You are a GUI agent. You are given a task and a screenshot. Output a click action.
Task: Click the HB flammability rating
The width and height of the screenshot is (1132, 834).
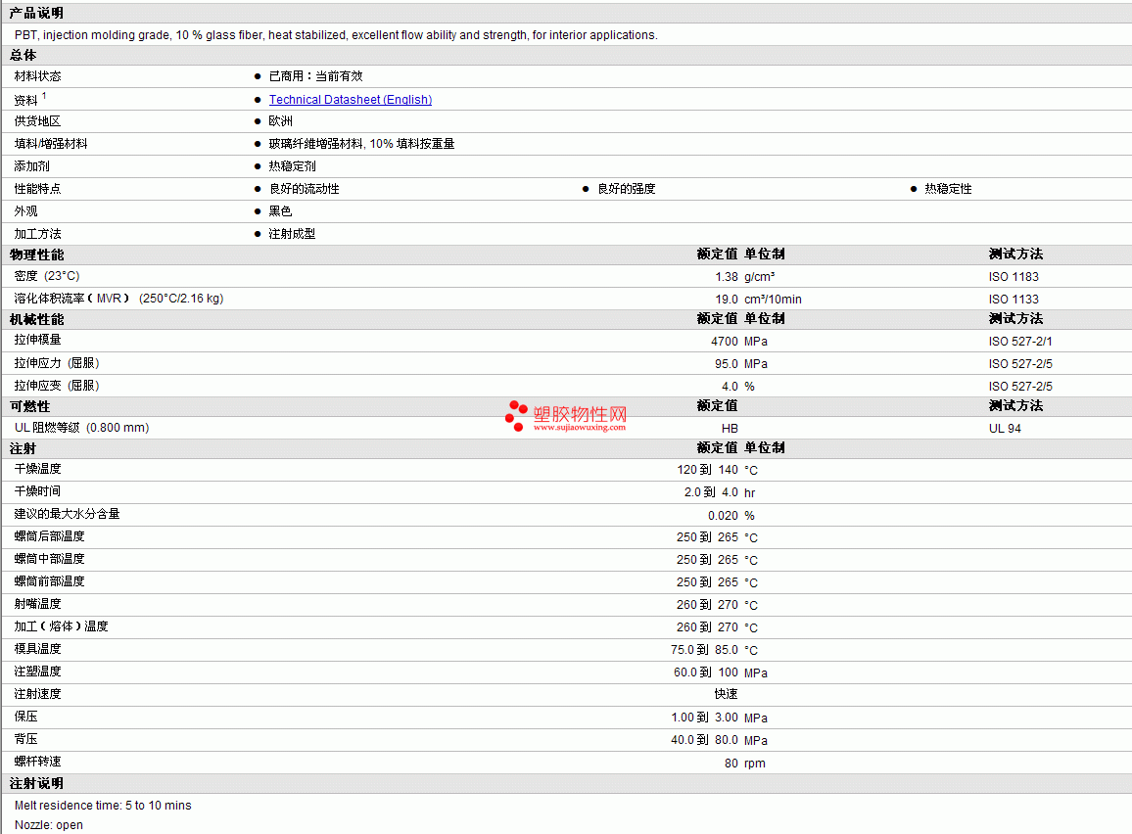(x=730, y=429)
